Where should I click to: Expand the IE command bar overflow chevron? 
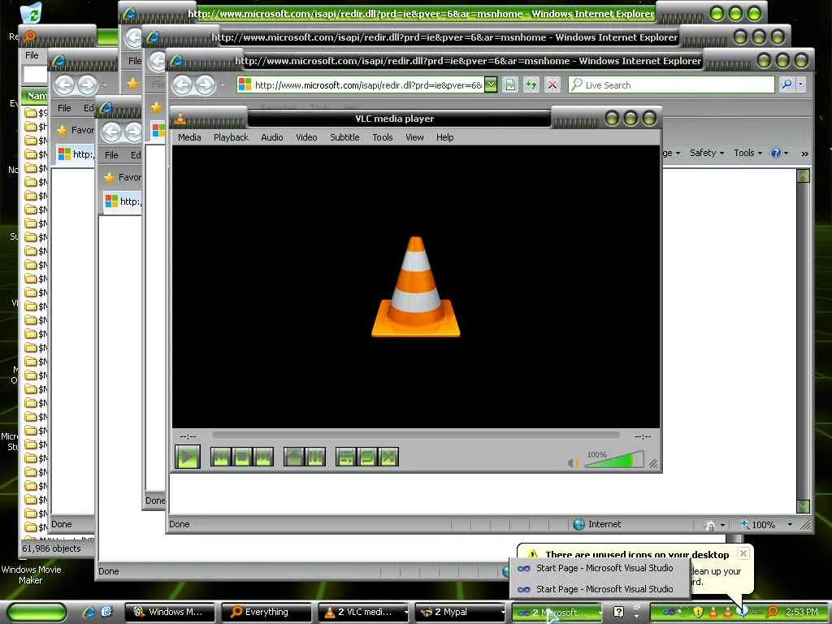point(804,154)
